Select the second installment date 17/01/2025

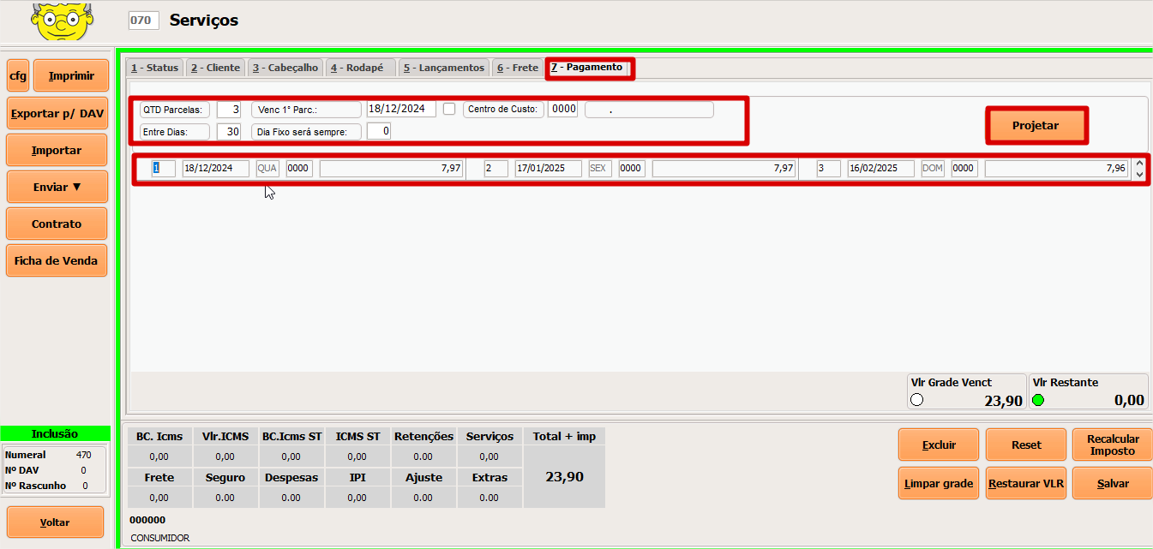point(548,169)
